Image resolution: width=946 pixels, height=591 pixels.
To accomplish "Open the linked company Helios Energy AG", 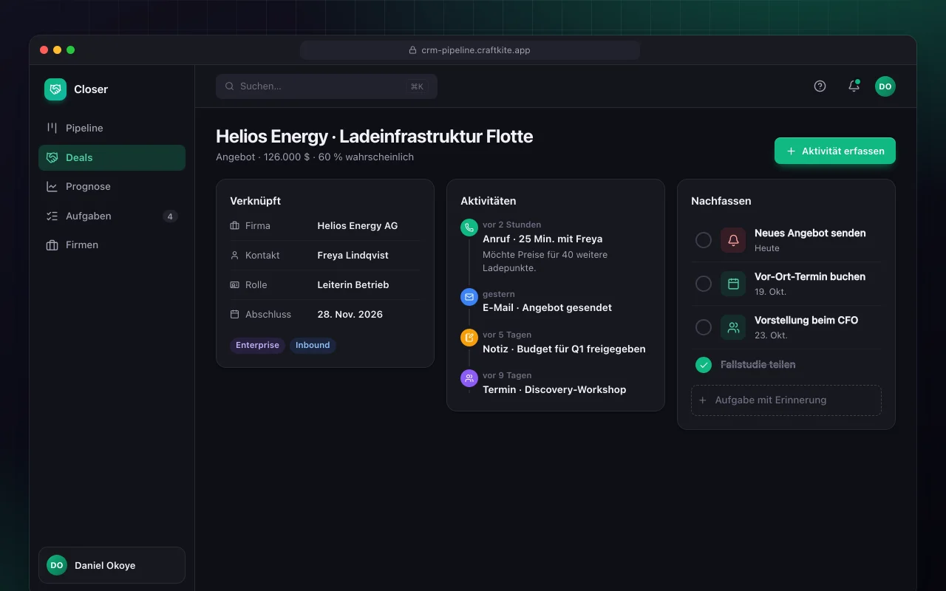I will 358,226.
